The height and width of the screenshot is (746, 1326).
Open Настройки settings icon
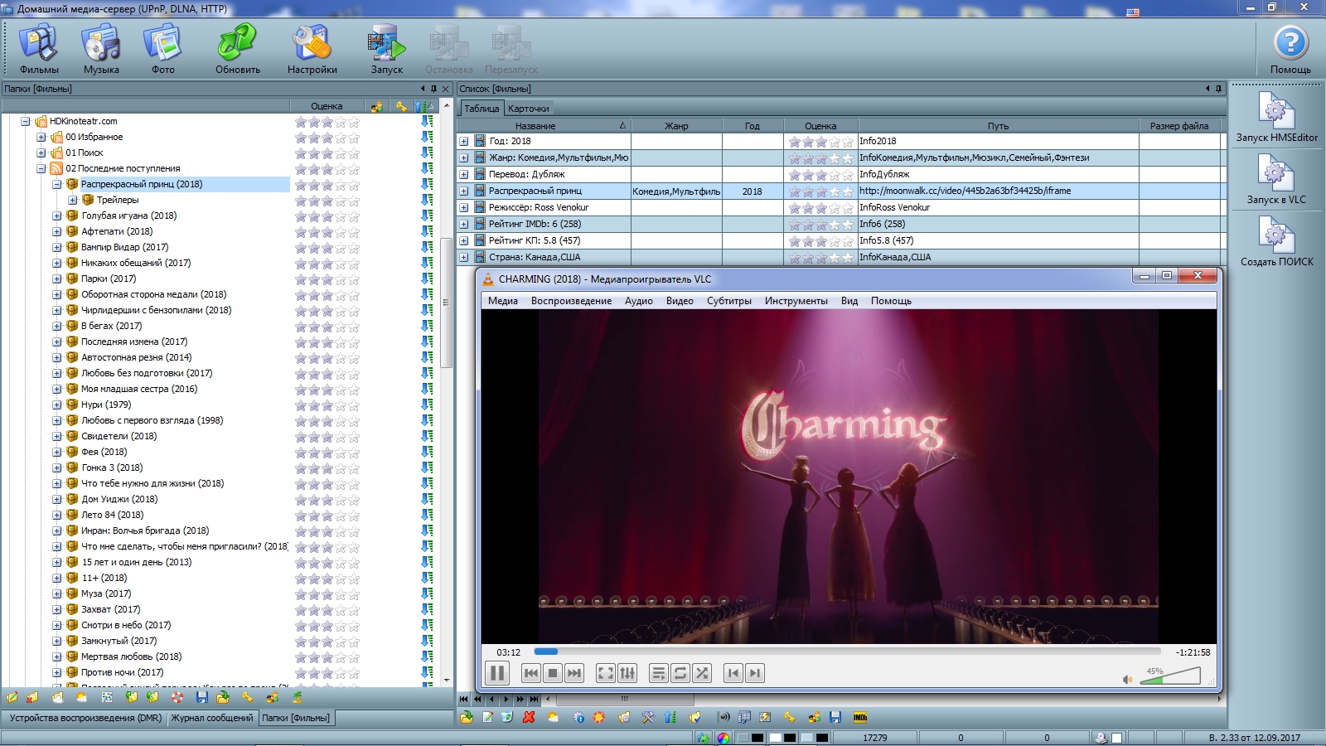[312, 50]
